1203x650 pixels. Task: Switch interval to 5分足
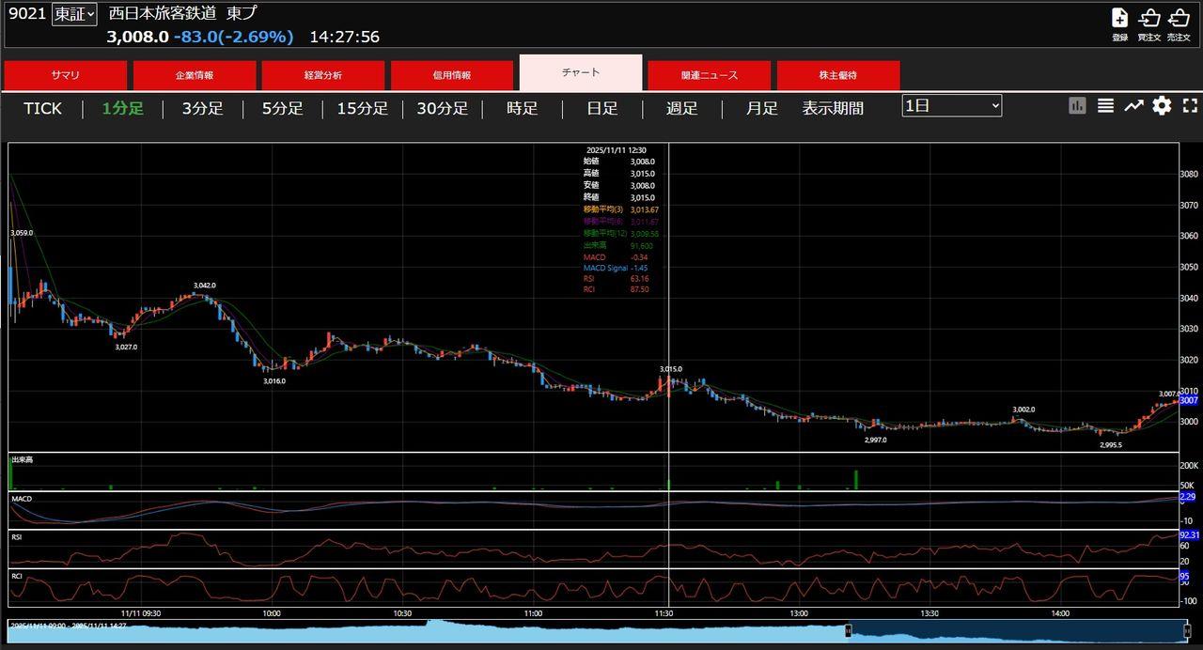pyautogui.click(x=283, y=108)
